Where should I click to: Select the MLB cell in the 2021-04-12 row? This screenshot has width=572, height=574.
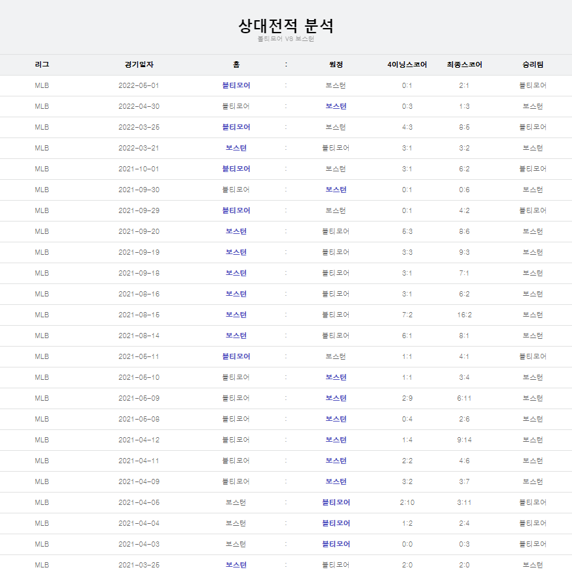(x=42, y=440)
